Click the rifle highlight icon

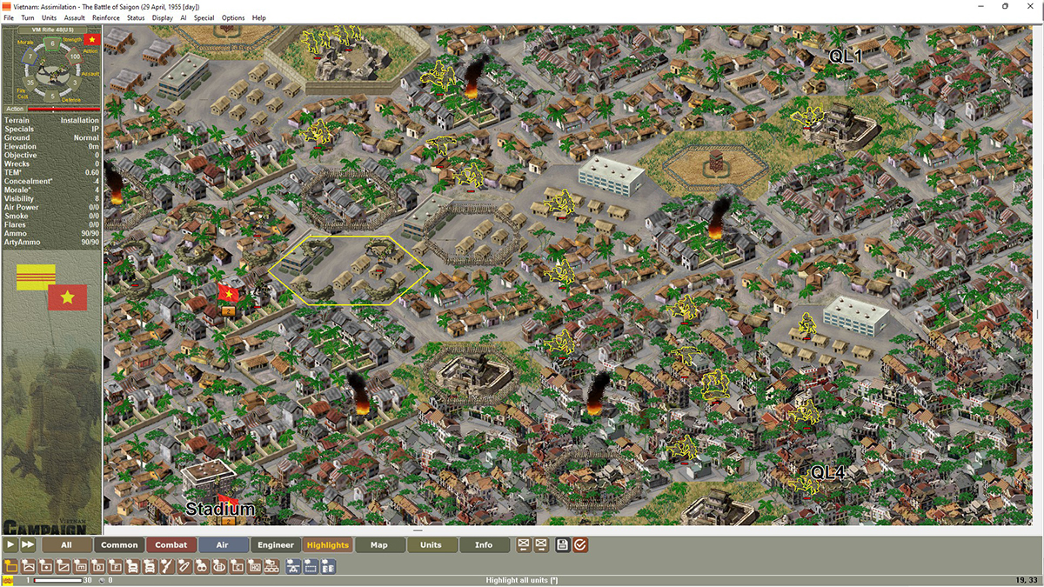[166, 566]
